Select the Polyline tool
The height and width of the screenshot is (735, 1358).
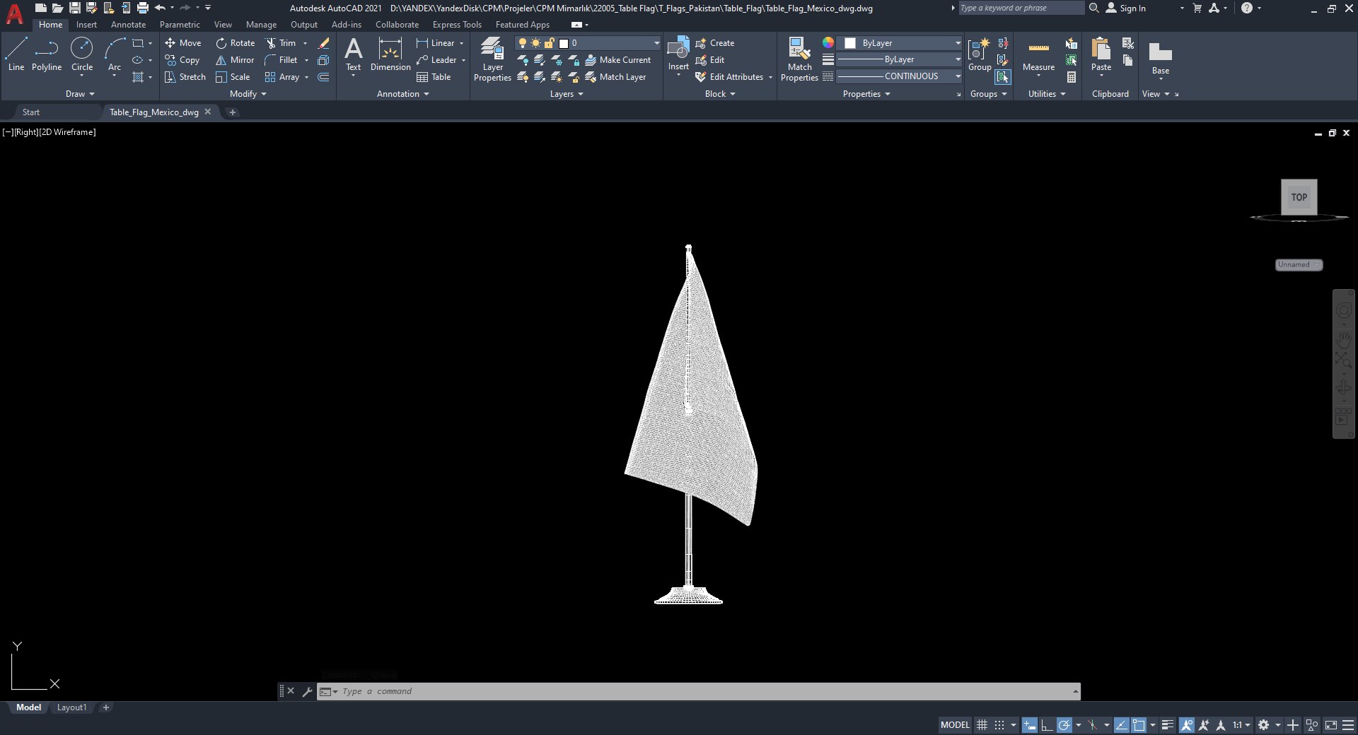coord(47,54)
